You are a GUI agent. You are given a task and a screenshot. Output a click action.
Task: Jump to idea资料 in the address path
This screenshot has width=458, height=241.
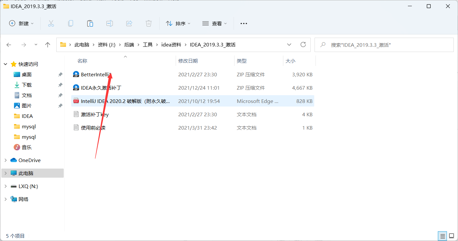coord(171,45)
